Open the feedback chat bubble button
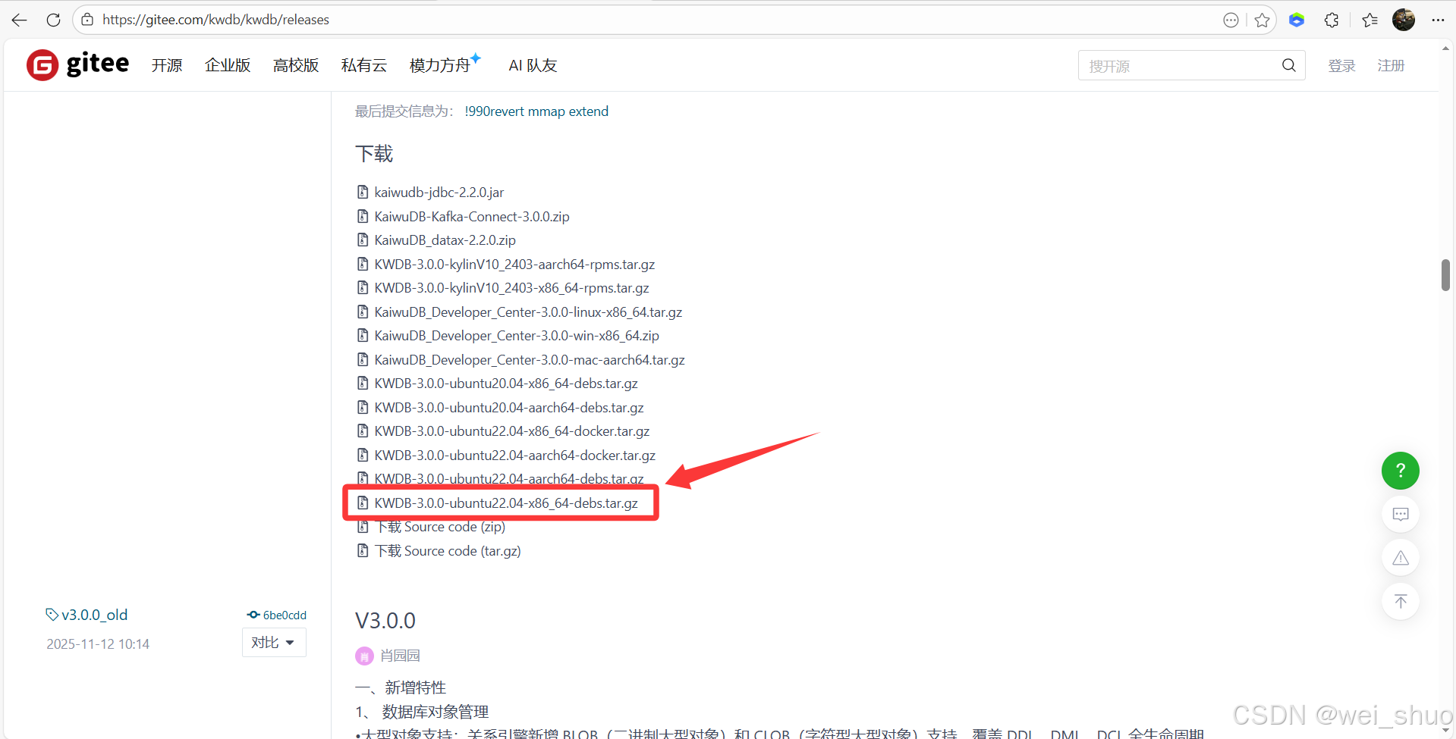 pyautogui.click(x=1400, y=515)
